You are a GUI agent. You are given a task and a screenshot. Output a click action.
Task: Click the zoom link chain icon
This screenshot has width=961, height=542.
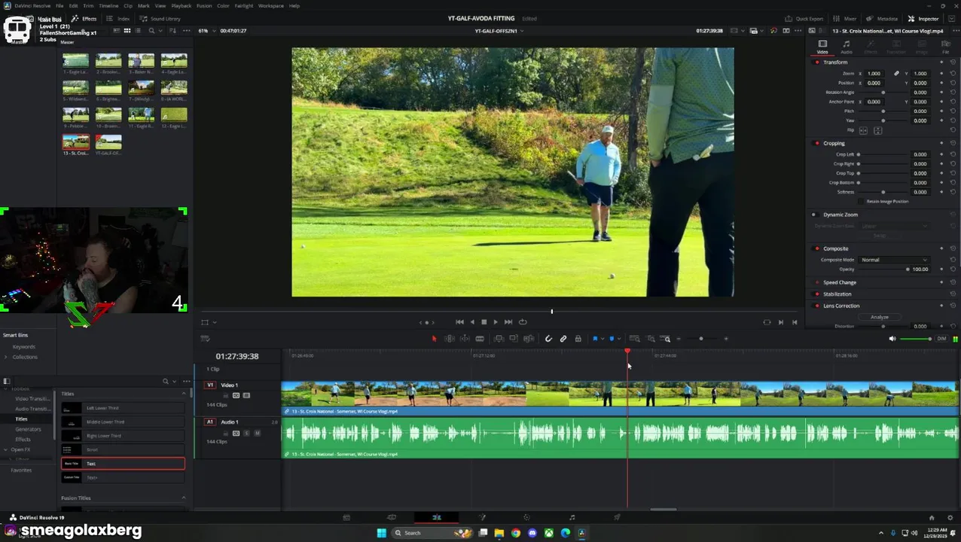(x=896, y=74)
